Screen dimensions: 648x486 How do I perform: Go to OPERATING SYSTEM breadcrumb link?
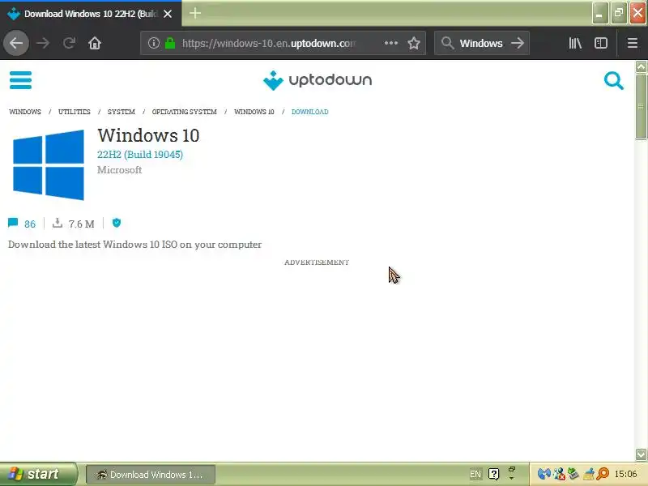[x=185, y=112]
